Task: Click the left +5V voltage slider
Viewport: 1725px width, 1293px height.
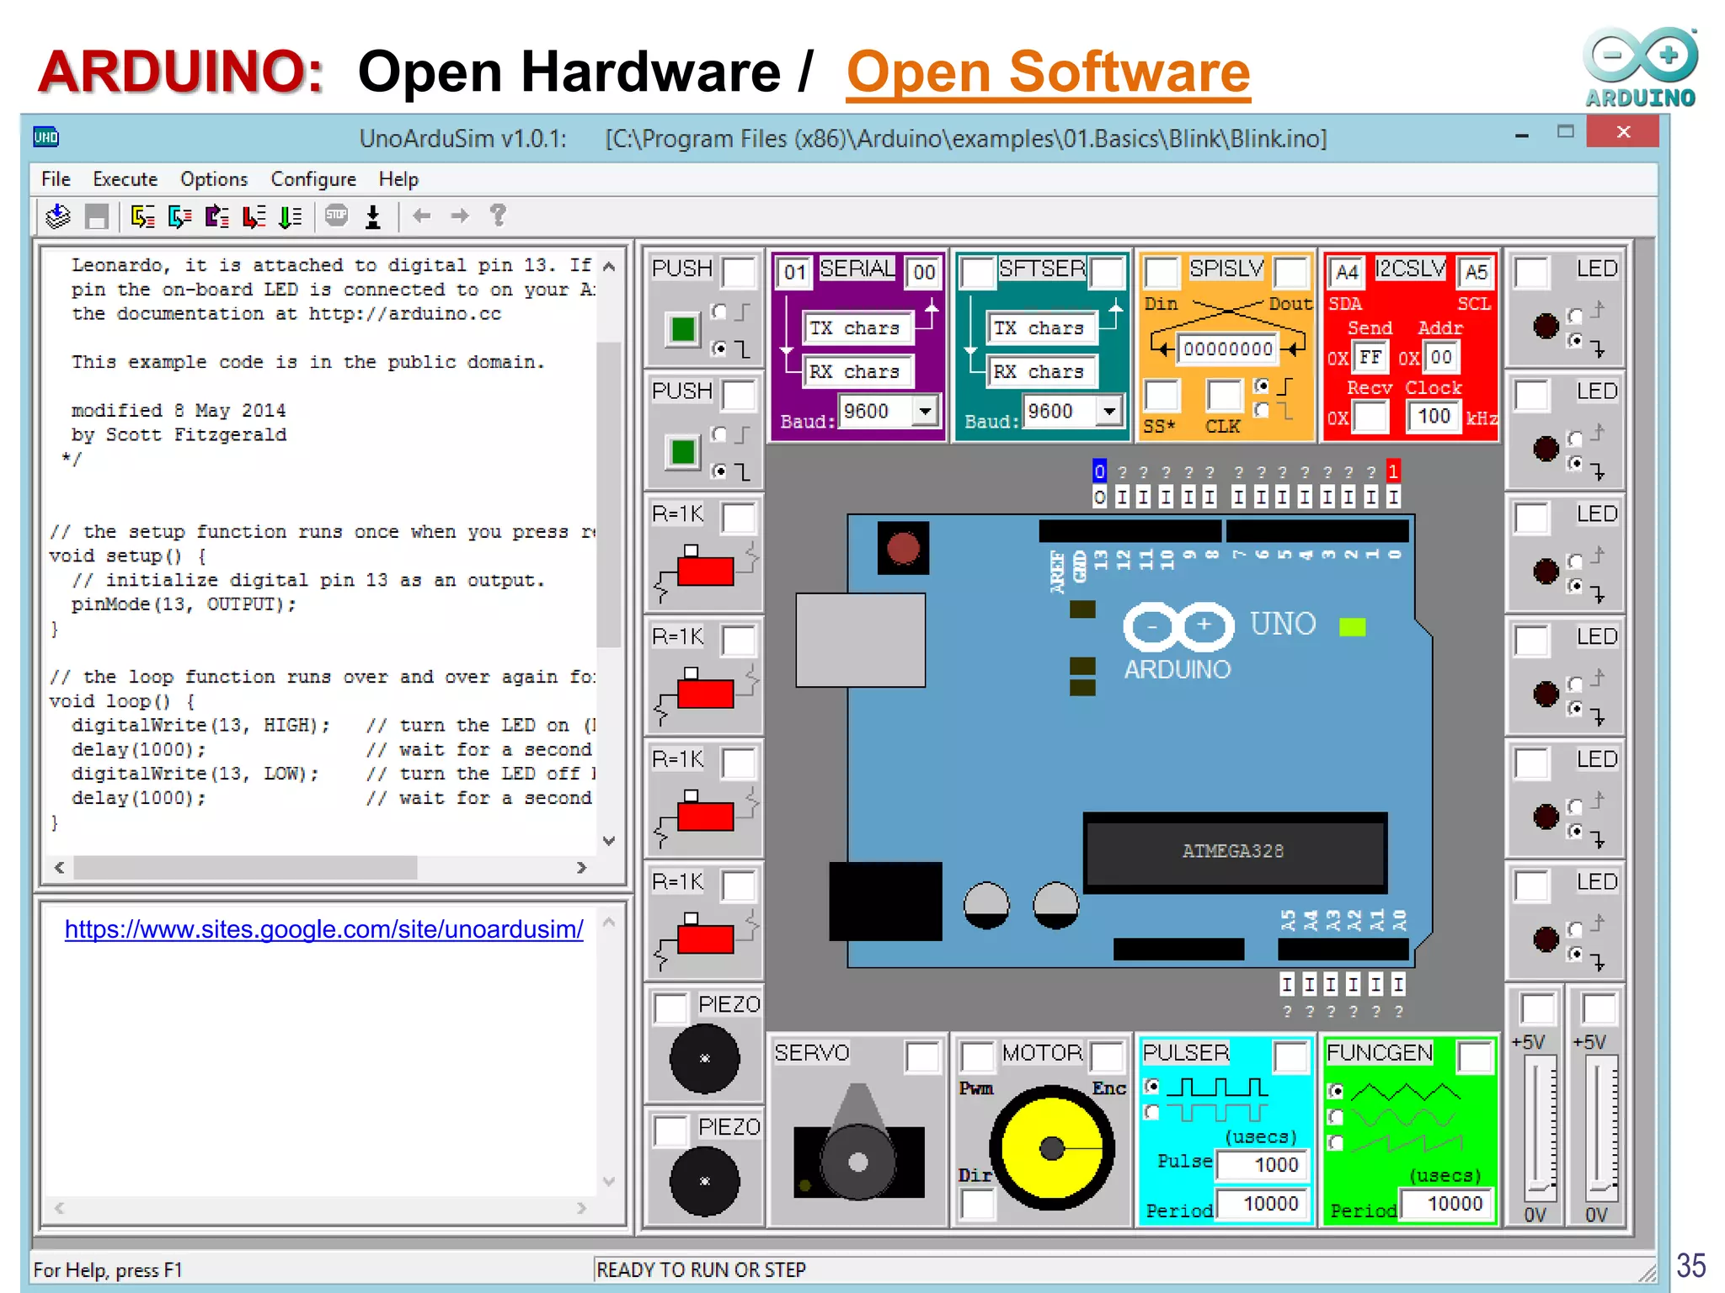Action: point(1540,1127)
